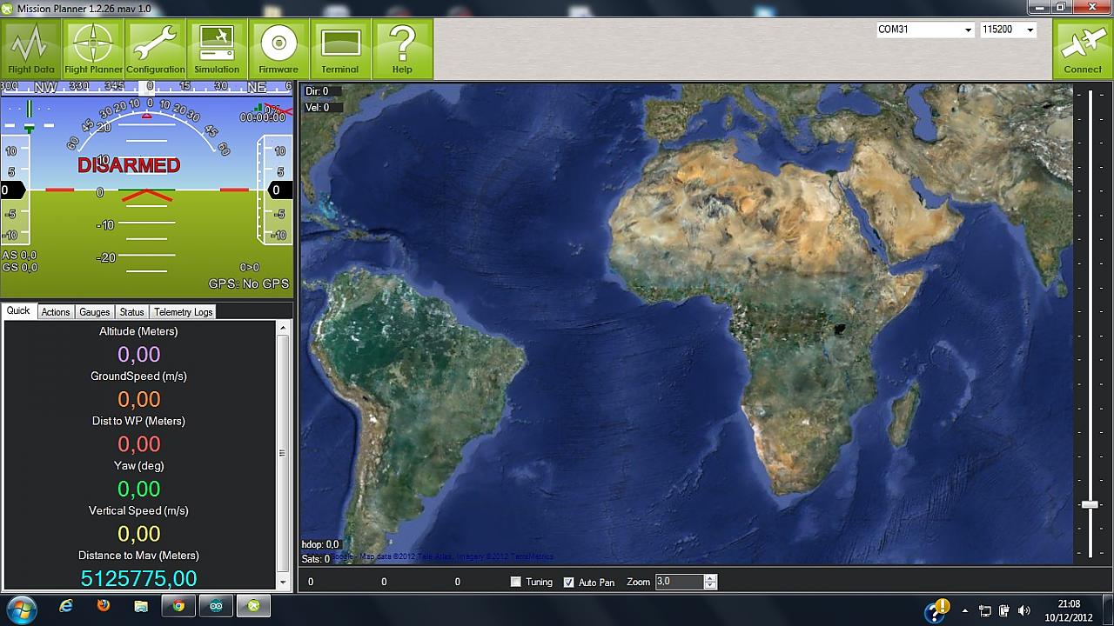Expand the COM31 port dropdown
Viewport: 1114px width, 626px height.
[x=968, y=30]
